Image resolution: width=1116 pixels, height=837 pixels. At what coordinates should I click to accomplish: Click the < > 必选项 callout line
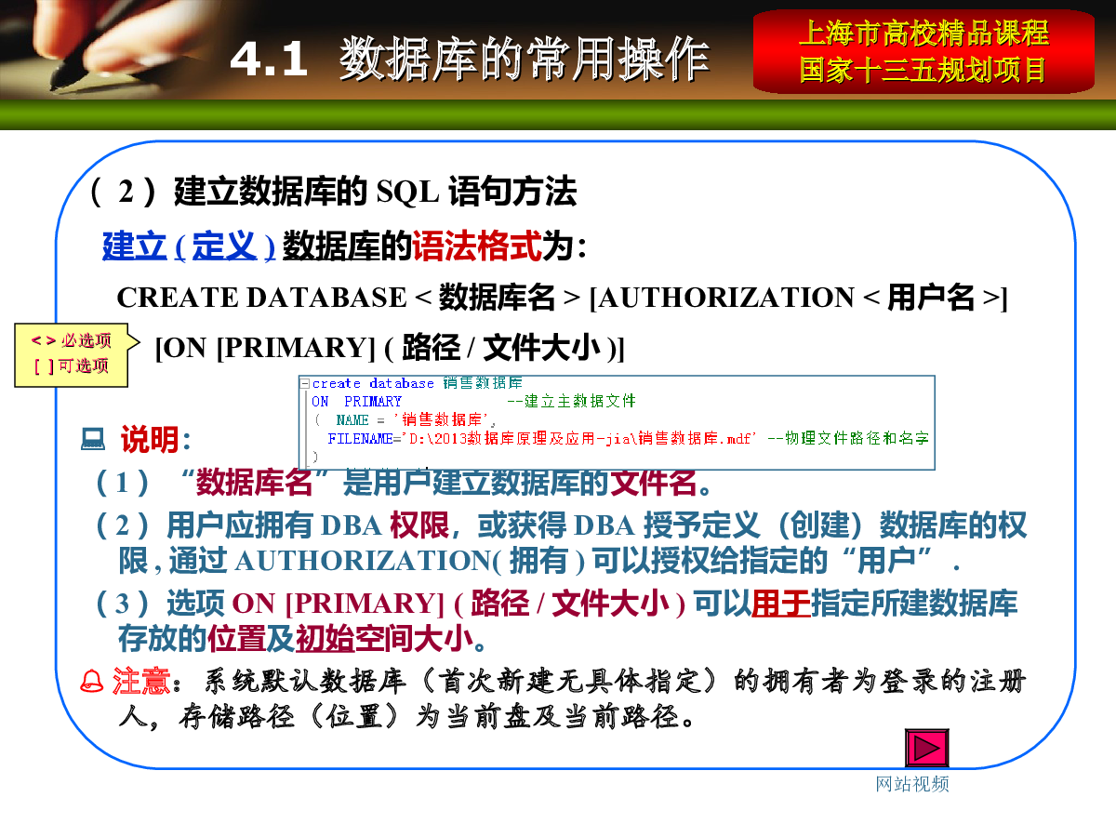72,340
